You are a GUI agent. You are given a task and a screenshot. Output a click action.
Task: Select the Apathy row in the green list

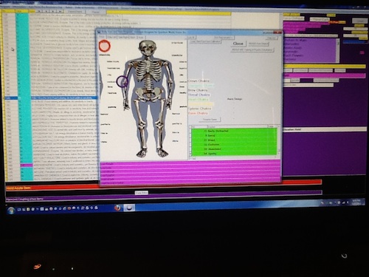[x=234, y=154]
